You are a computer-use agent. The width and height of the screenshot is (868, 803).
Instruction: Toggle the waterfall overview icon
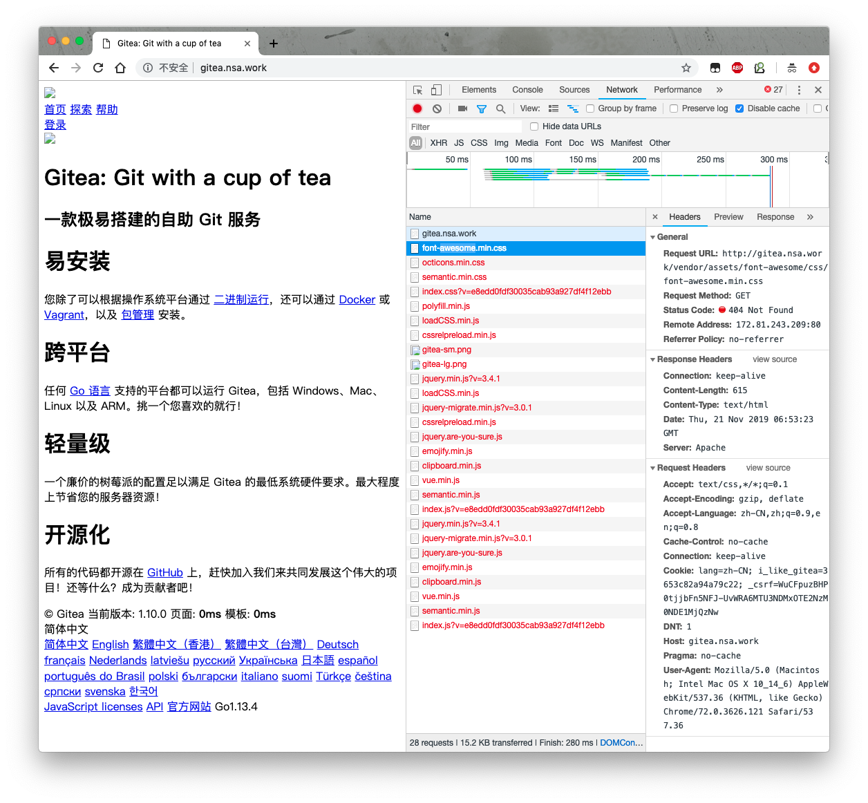coord(573,108)
